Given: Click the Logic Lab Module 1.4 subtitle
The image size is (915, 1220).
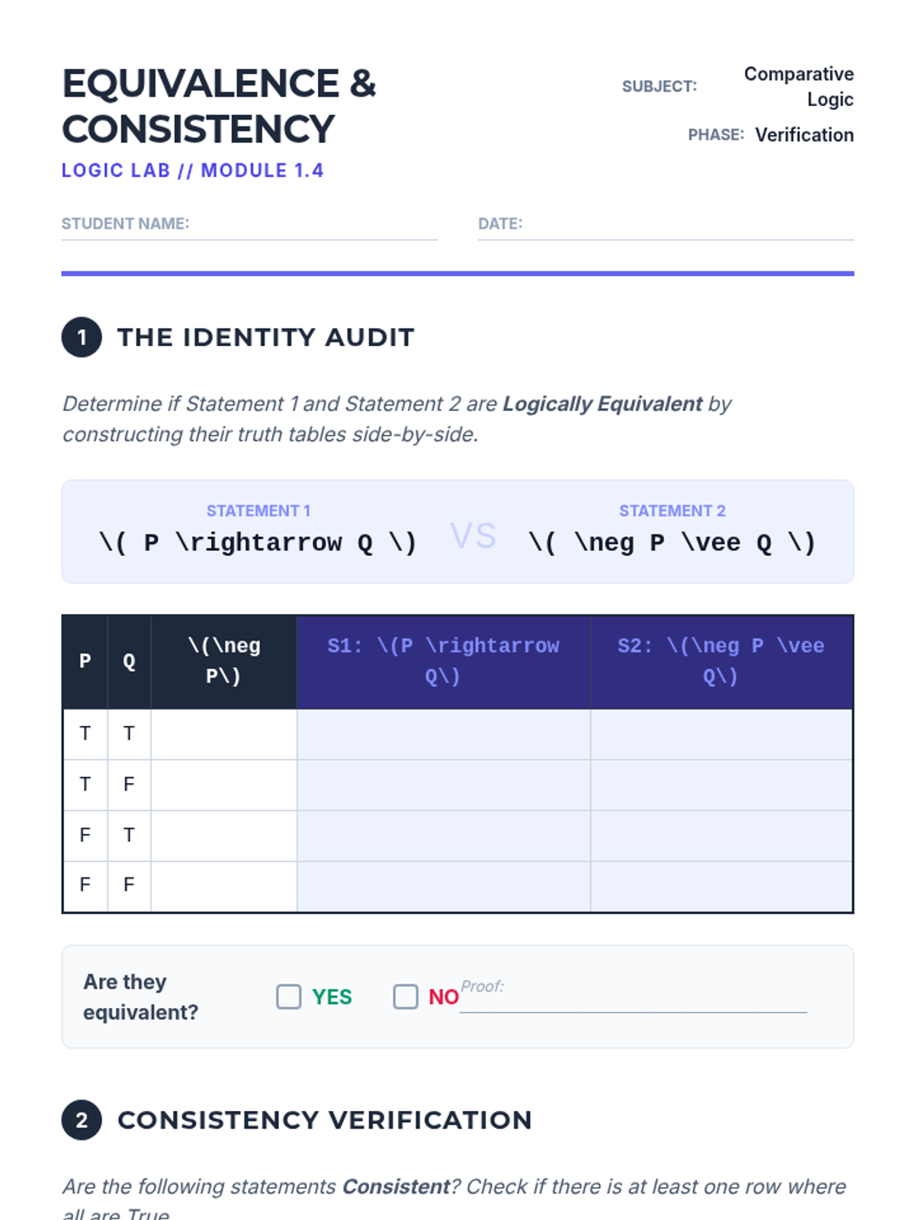Looking at the screenshot, I should tap(193, 171).
